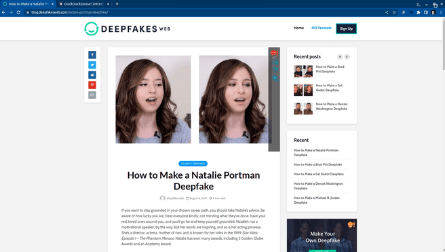
Task: Click the Denzel Washington post thumbnail
Action: point(303,109)
